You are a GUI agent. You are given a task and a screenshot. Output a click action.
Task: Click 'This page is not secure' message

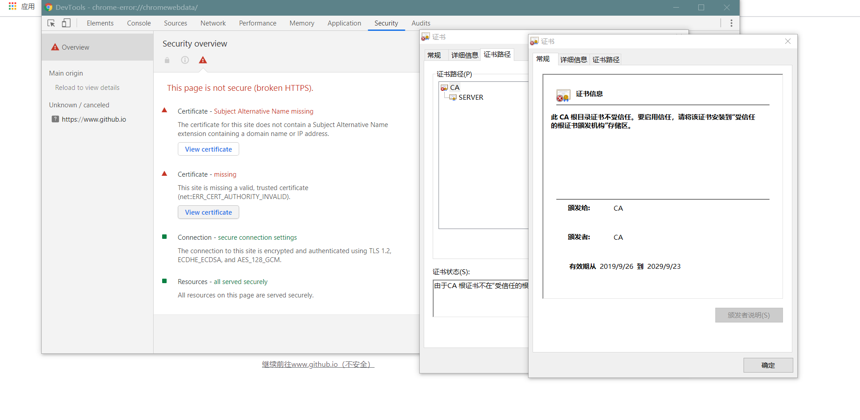(x=240, y=88)
